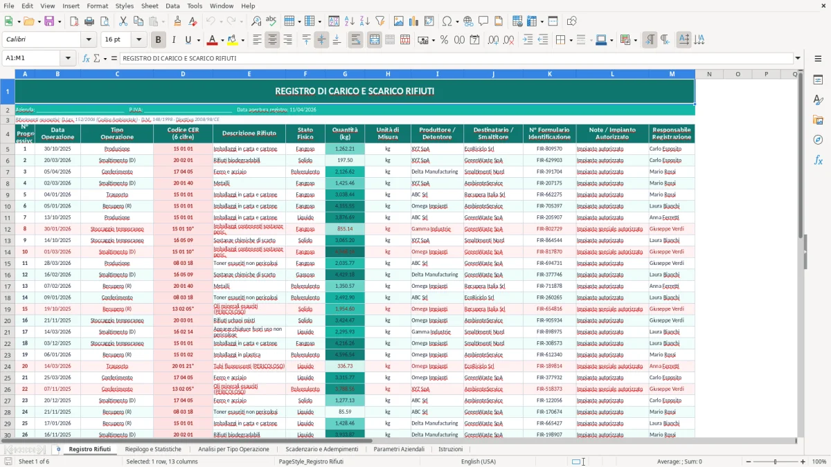This screenshot has height=467, width=831.
Task: Open the Format menu
Action: (97, 6)
